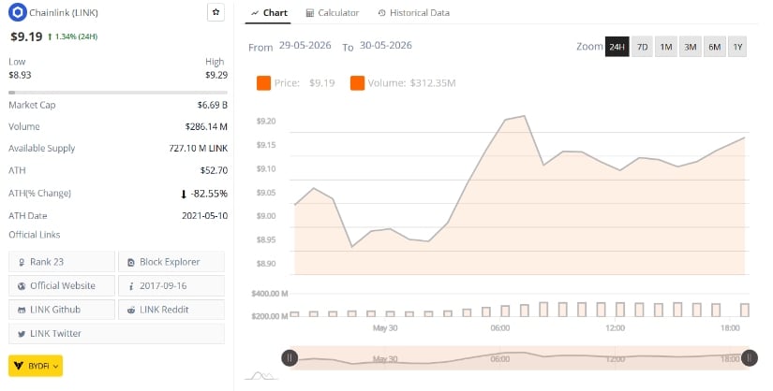Click the Chart tab line icon
773x391 pixels.
pyautogui.click(x=255, y=13)
